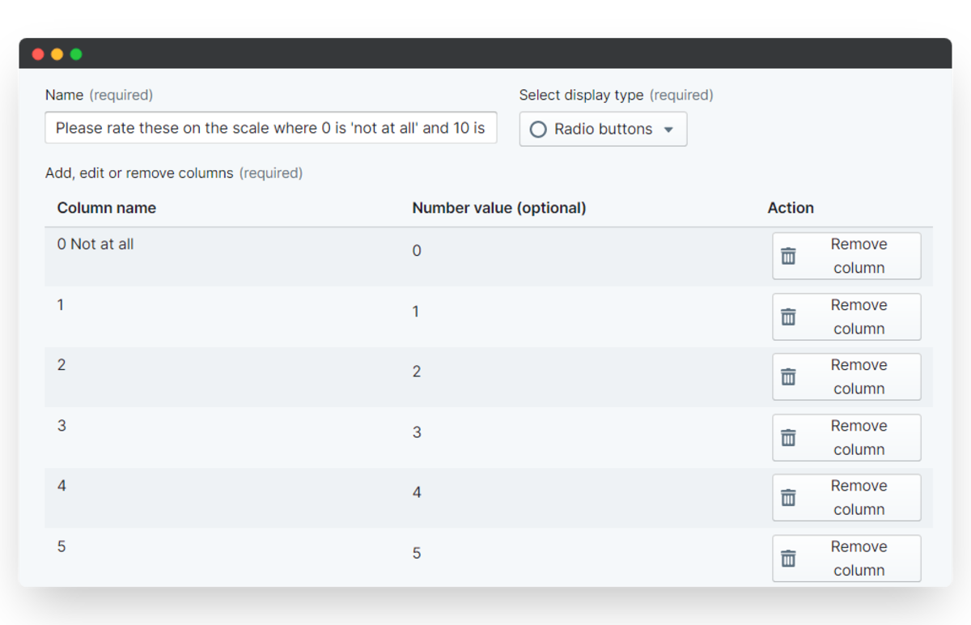Click the radio button circle icon in display type
Screen dimensions: 971x625
pos(538,130)
